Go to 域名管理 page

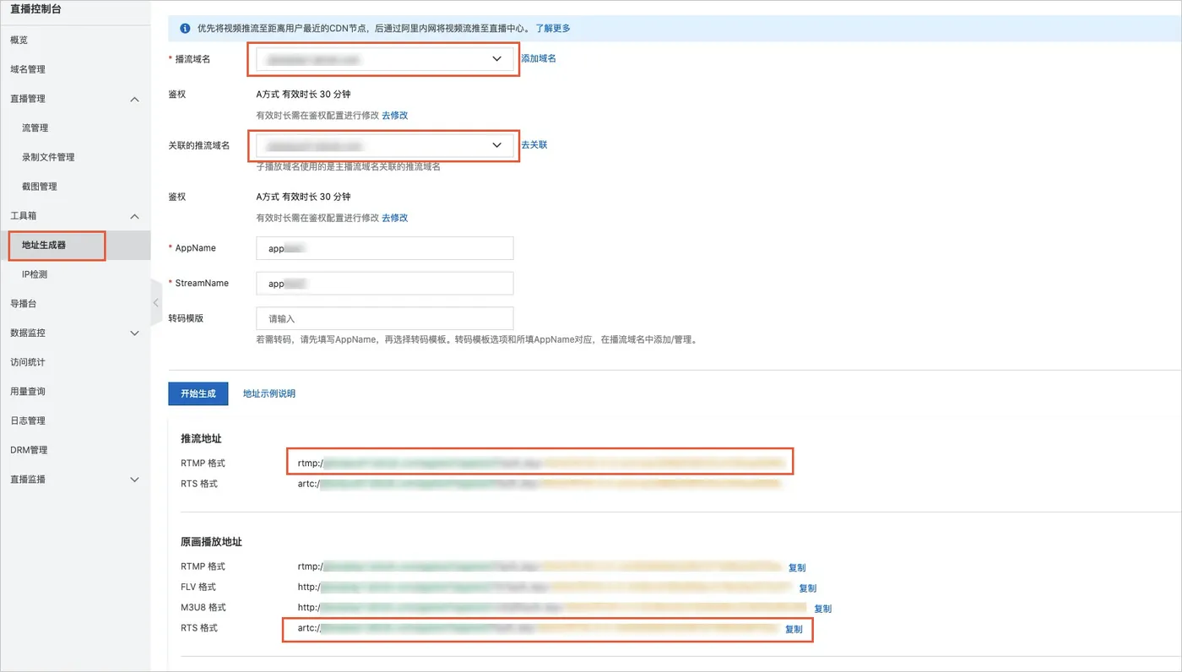(x=28, y=69)
